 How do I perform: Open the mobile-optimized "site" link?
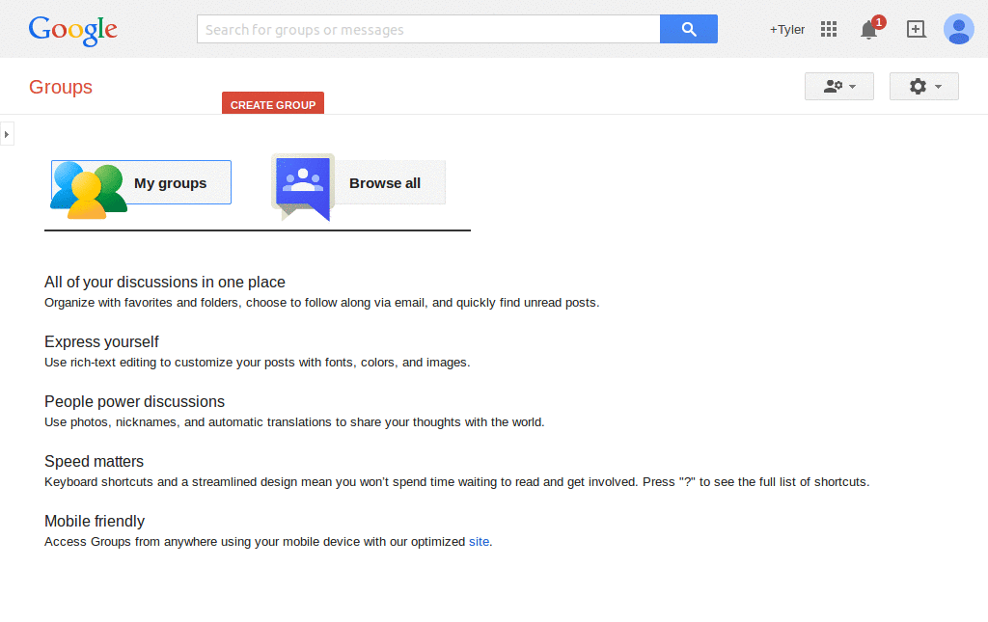[x=479, y=541]
